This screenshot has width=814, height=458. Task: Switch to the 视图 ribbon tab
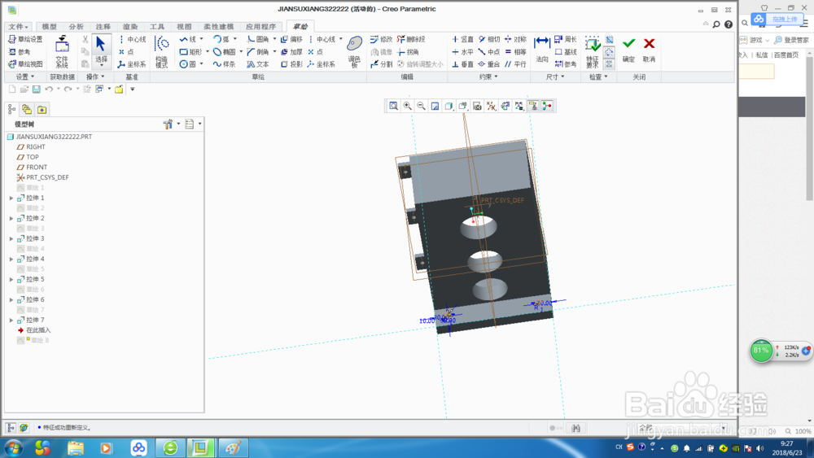[184, 27]
